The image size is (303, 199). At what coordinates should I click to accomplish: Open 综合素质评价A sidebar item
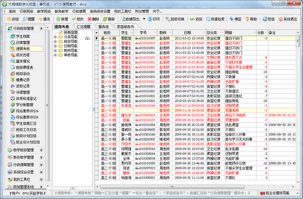pyautogui.click(x=25, y=111)
